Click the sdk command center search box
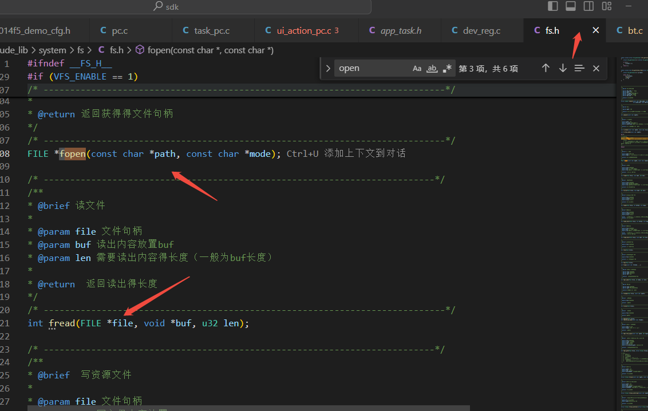Screen dimensions: 648x411 pos(186,7)
